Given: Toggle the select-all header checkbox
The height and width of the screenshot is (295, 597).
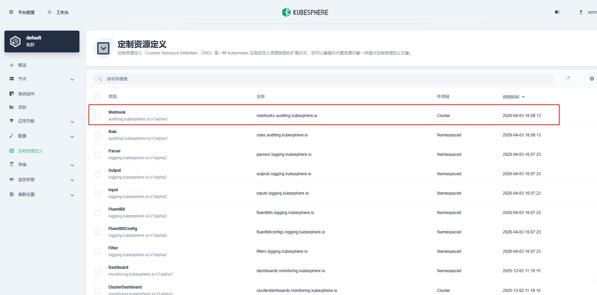Looking at the screenshot, I should (98, 97).
